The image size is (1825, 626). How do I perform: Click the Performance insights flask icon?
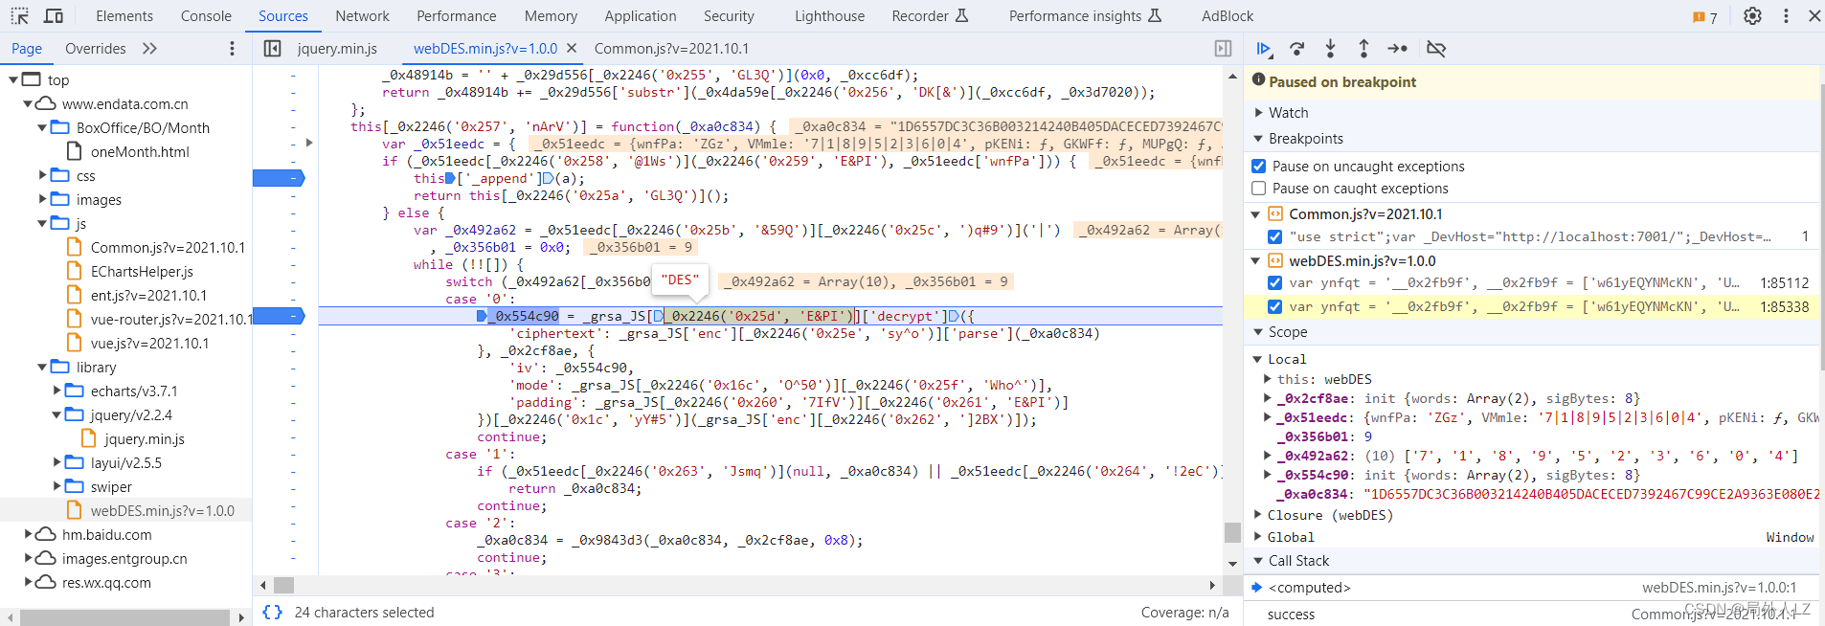pyautogui.click(x=1155, y=16)
